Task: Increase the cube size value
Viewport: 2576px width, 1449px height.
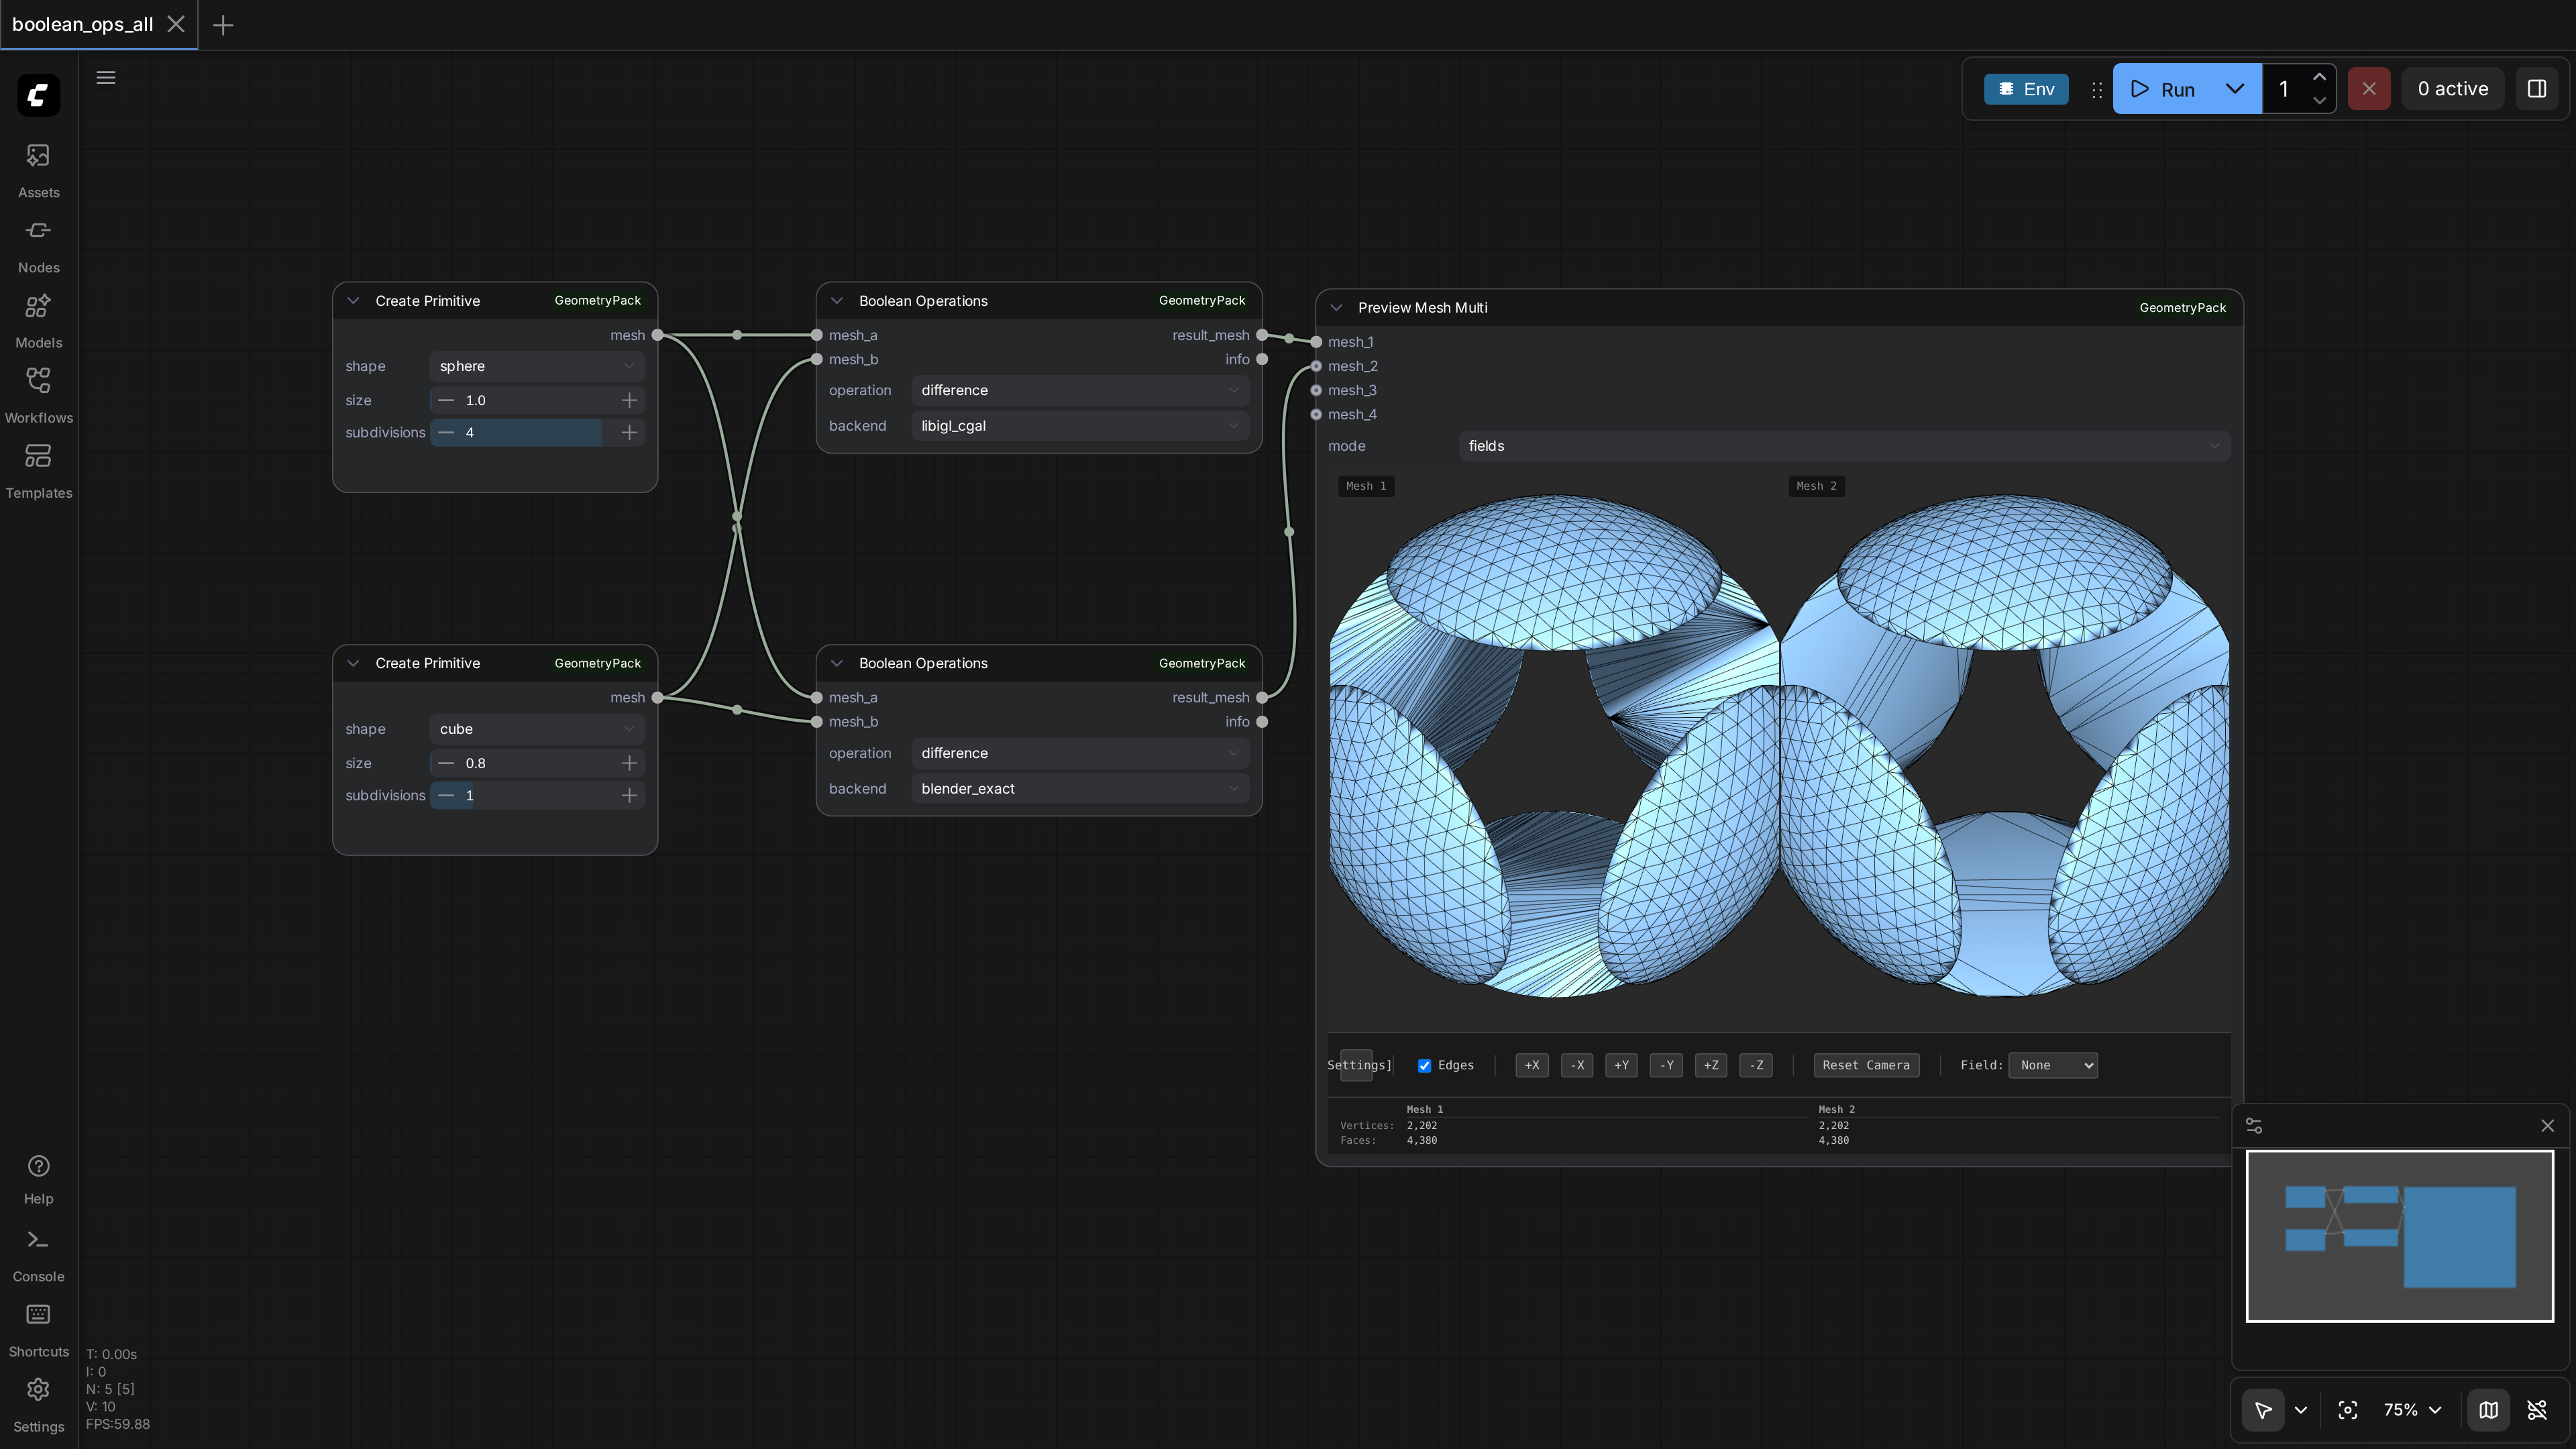Action: (x=629, y=763)
